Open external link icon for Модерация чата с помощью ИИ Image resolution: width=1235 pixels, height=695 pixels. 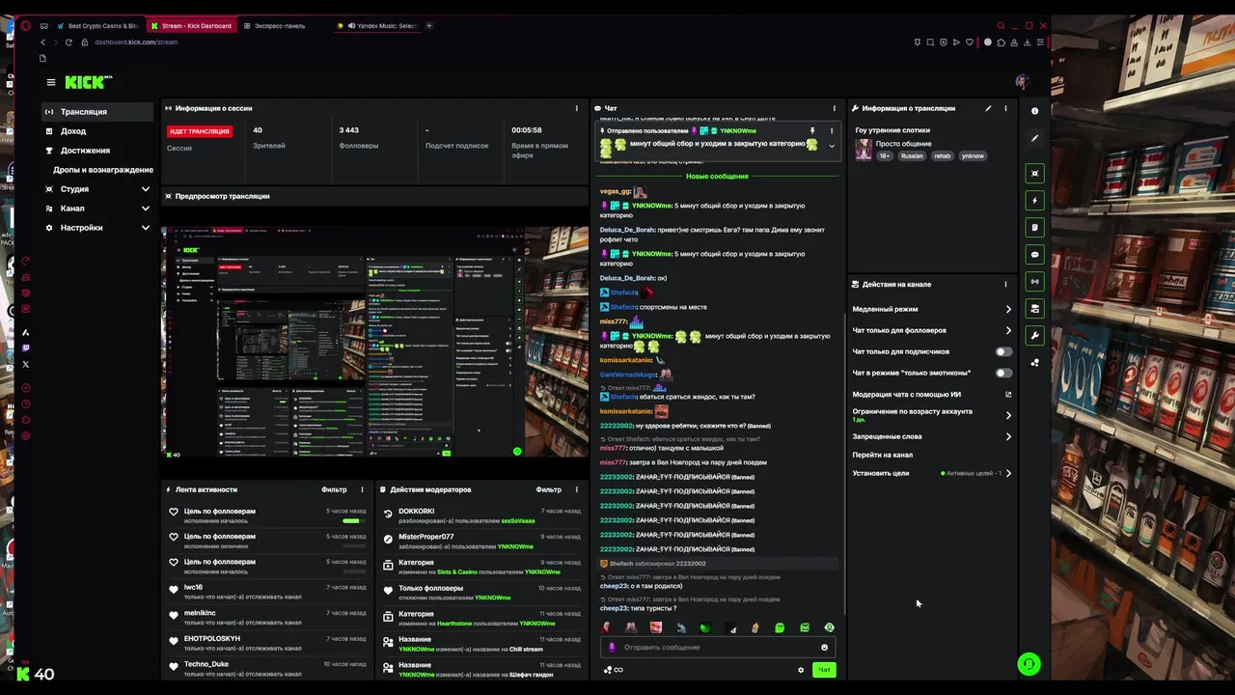tap(1008, 394)
